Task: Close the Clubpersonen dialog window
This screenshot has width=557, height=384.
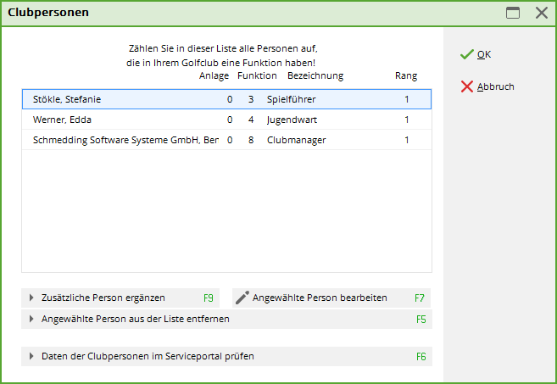Action: click(542, 13)
